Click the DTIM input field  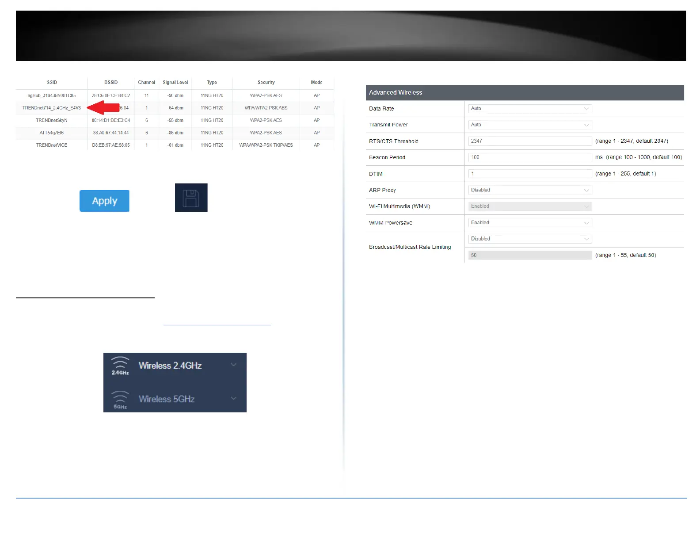click(530, 174)
